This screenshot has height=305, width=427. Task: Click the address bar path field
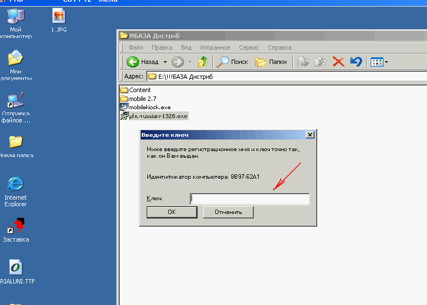coord(287,77)
